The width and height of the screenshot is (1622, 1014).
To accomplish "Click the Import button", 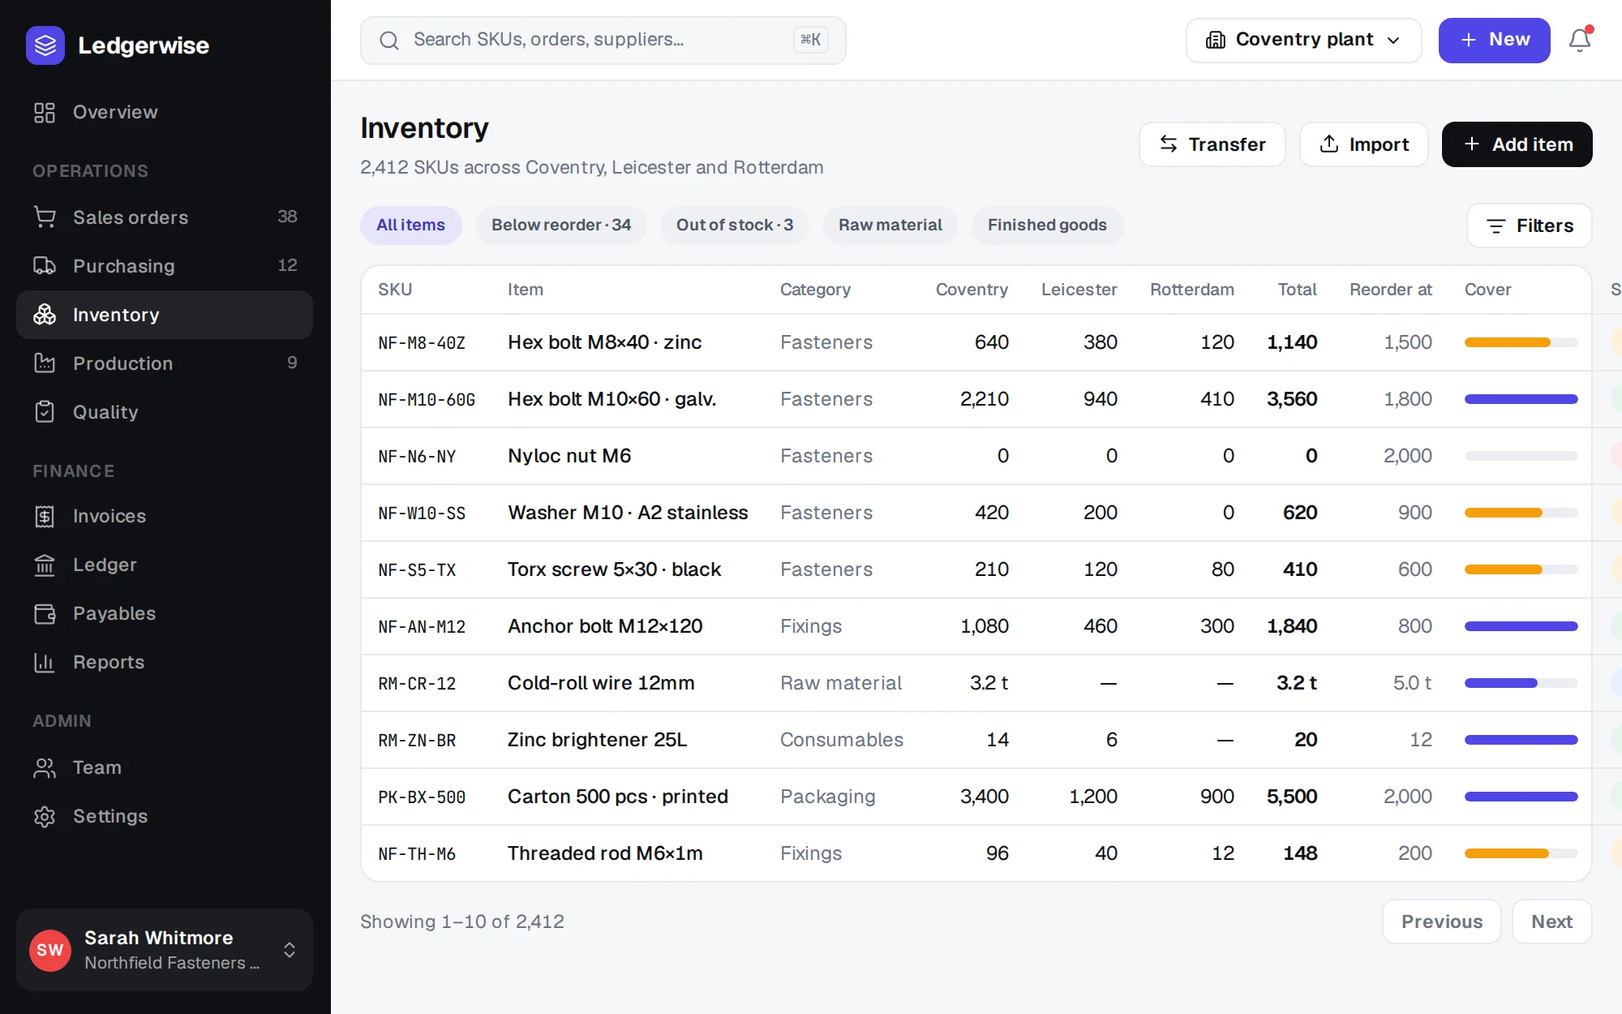I will pyautogui.click(x=1364, y=144).
